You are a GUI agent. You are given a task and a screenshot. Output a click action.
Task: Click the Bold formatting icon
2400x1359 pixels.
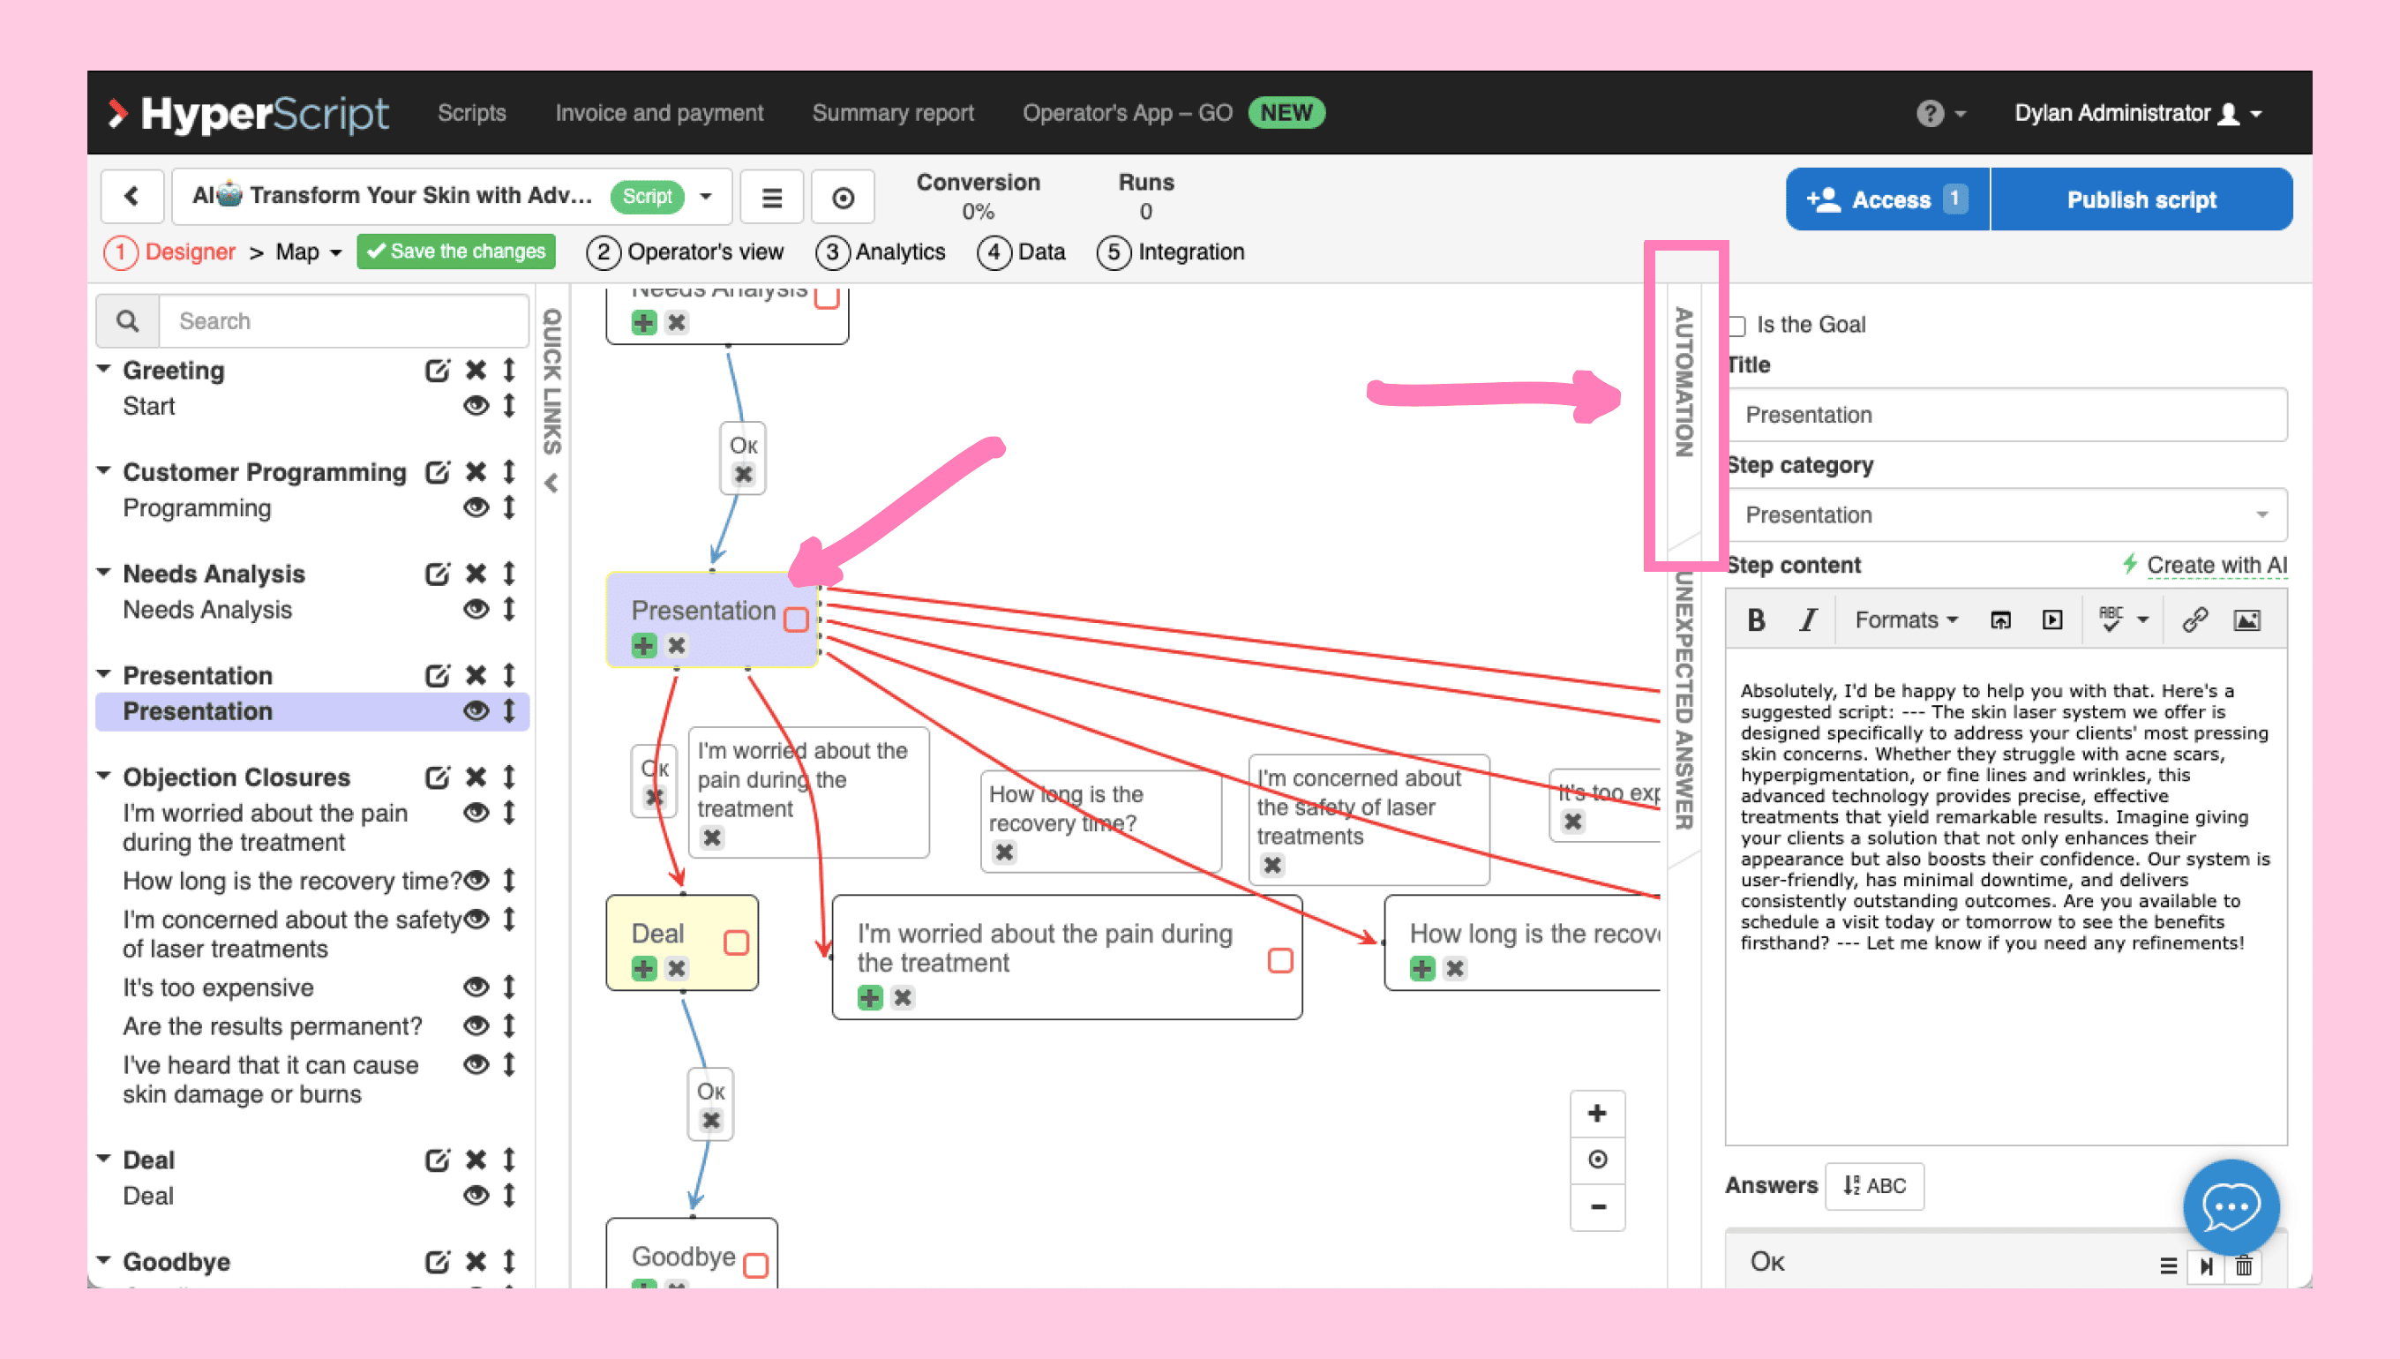coord(1755,619)
